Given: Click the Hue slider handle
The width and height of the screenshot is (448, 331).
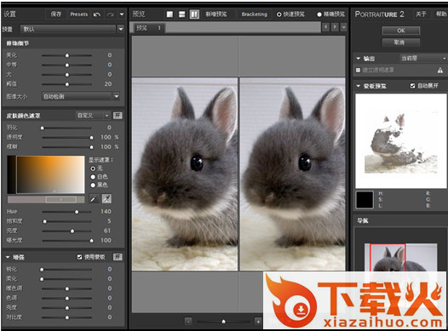Looking at the screenshot, I should pos(77,212).
